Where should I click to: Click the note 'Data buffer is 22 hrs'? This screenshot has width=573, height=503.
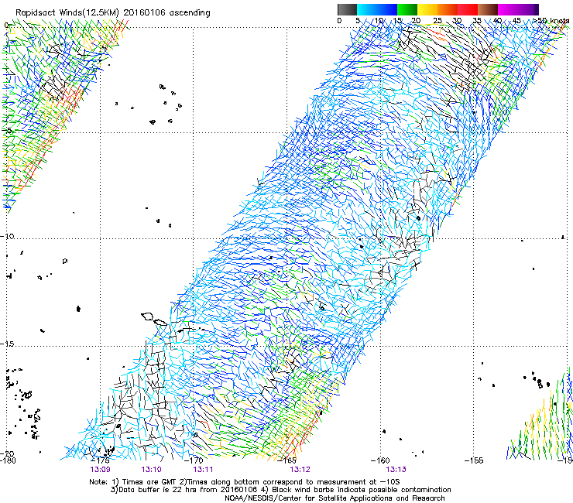point(156,490)
